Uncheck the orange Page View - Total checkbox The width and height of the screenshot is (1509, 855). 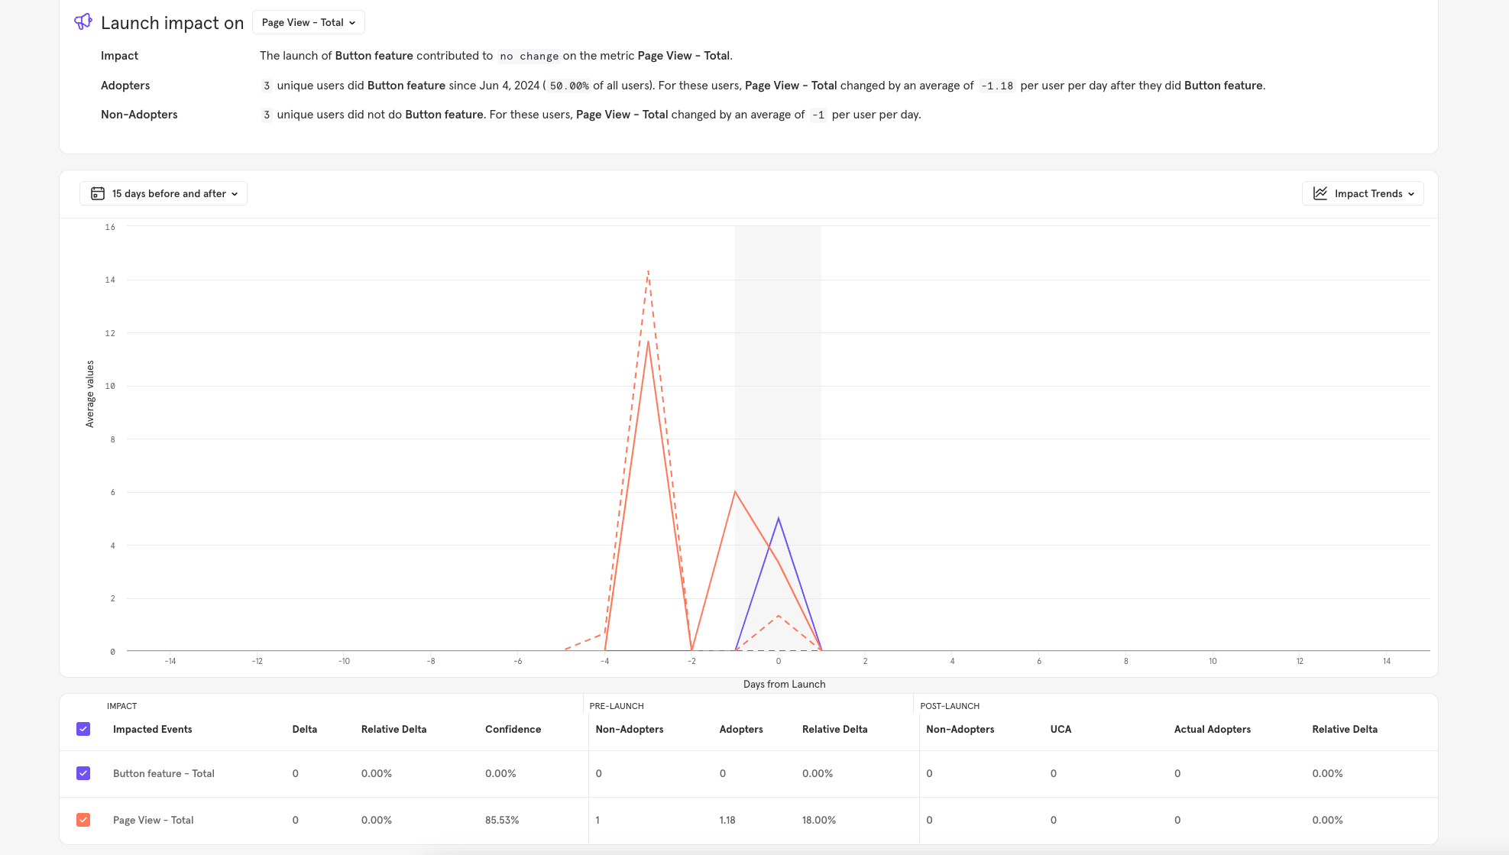tap(83, 820)
